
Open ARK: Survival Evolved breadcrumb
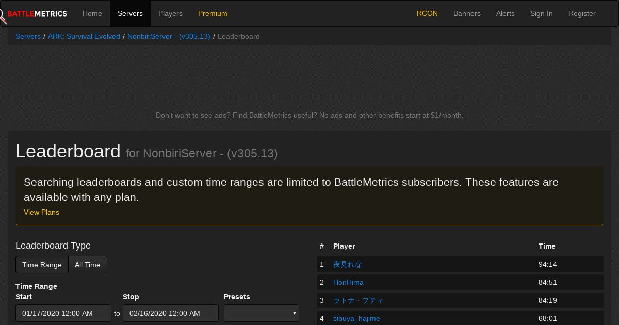click(84, 36)
